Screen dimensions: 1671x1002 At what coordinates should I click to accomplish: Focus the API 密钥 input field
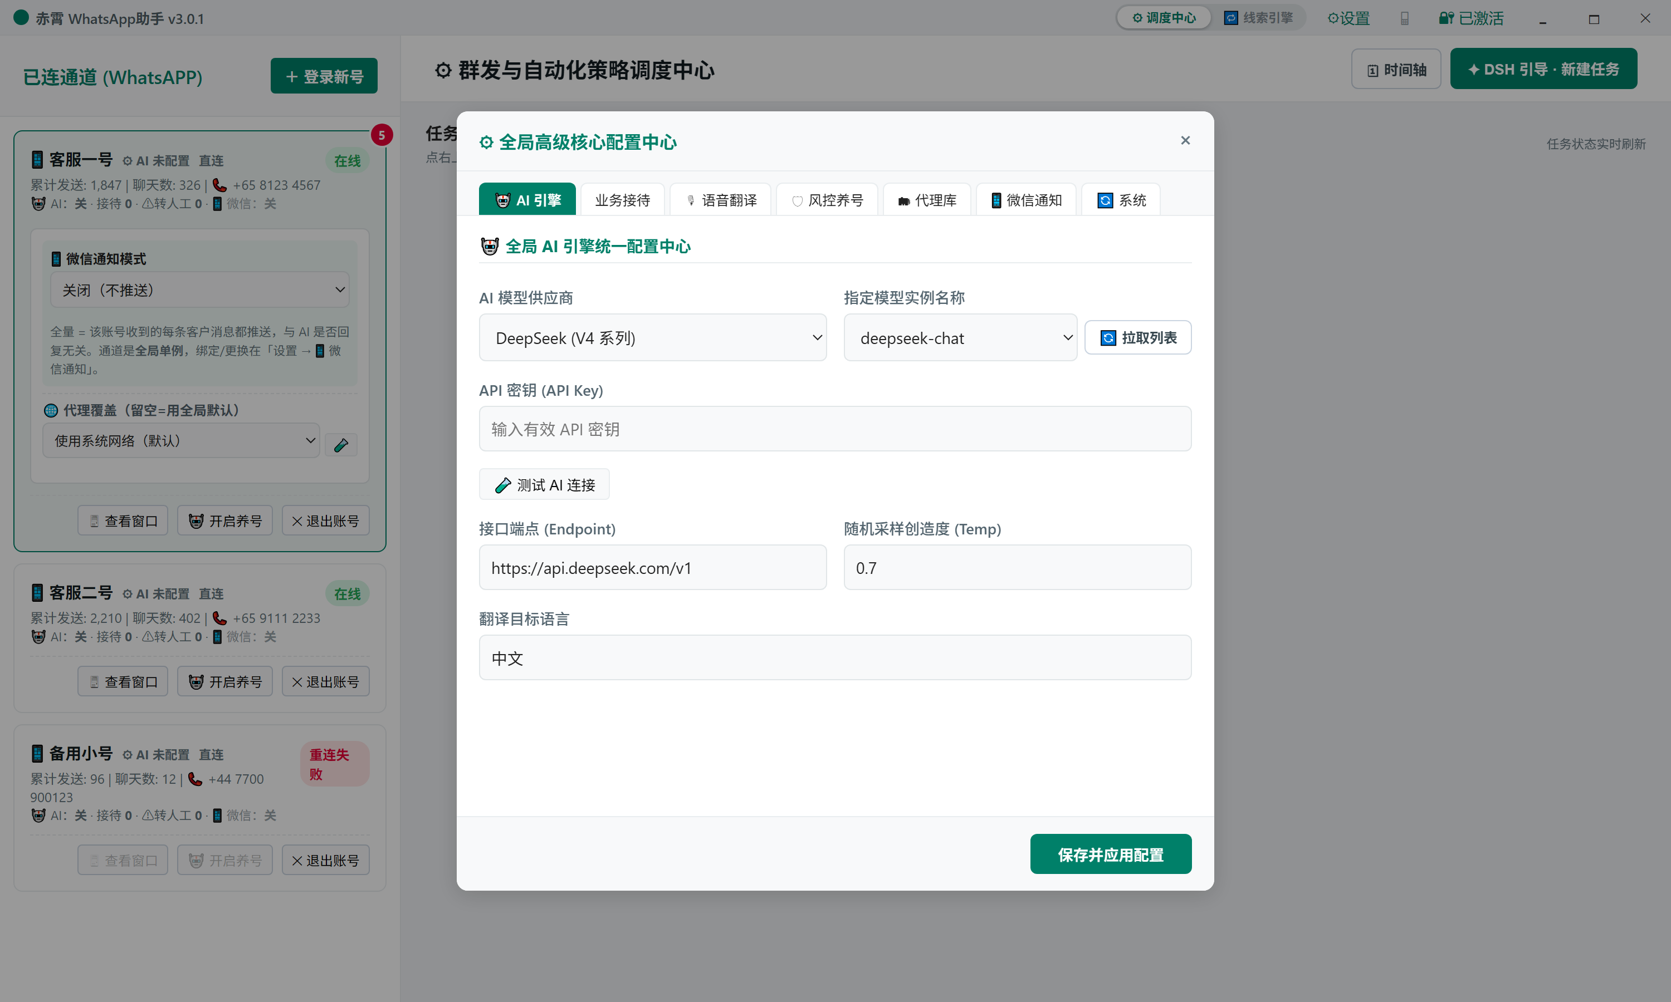coord(835,429)
